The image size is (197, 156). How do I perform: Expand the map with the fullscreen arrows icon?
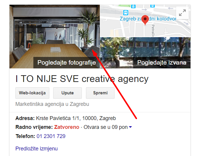click(x=183, y=13)
